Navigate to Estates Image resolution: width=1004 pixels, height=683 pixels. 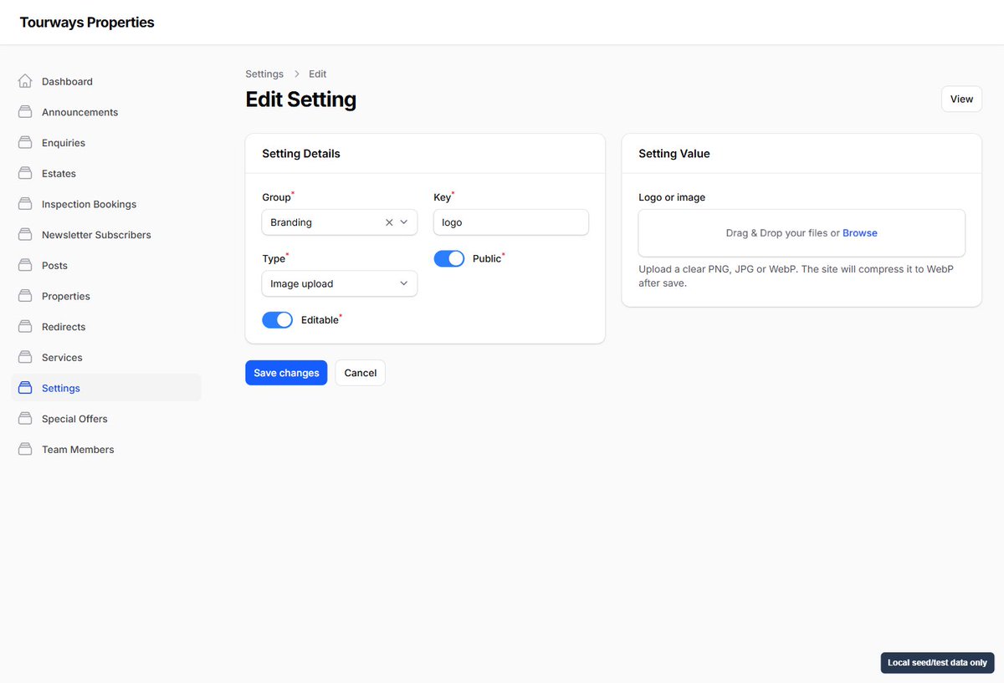pyautogui.click(x=106, y=173)
